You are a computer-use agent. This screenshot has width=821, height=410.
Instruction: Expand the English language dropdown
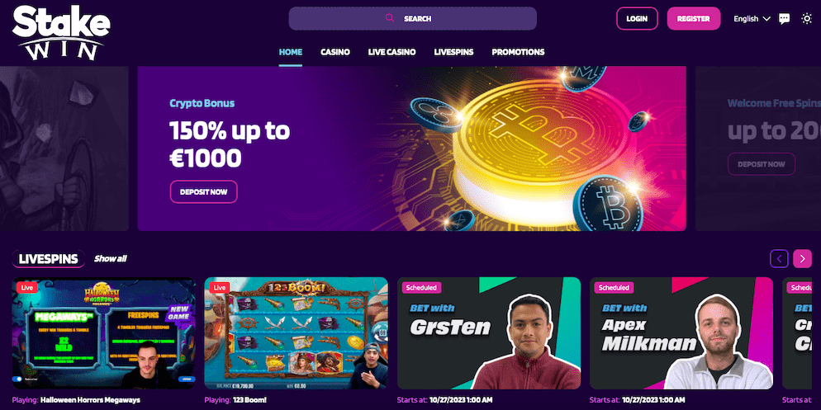pyautogui.click(x=752, y=19)
